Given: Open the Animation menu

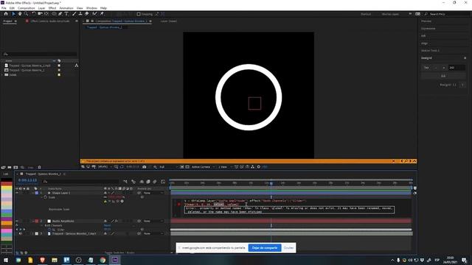Looking at the screenshot, I should (66, 8).
